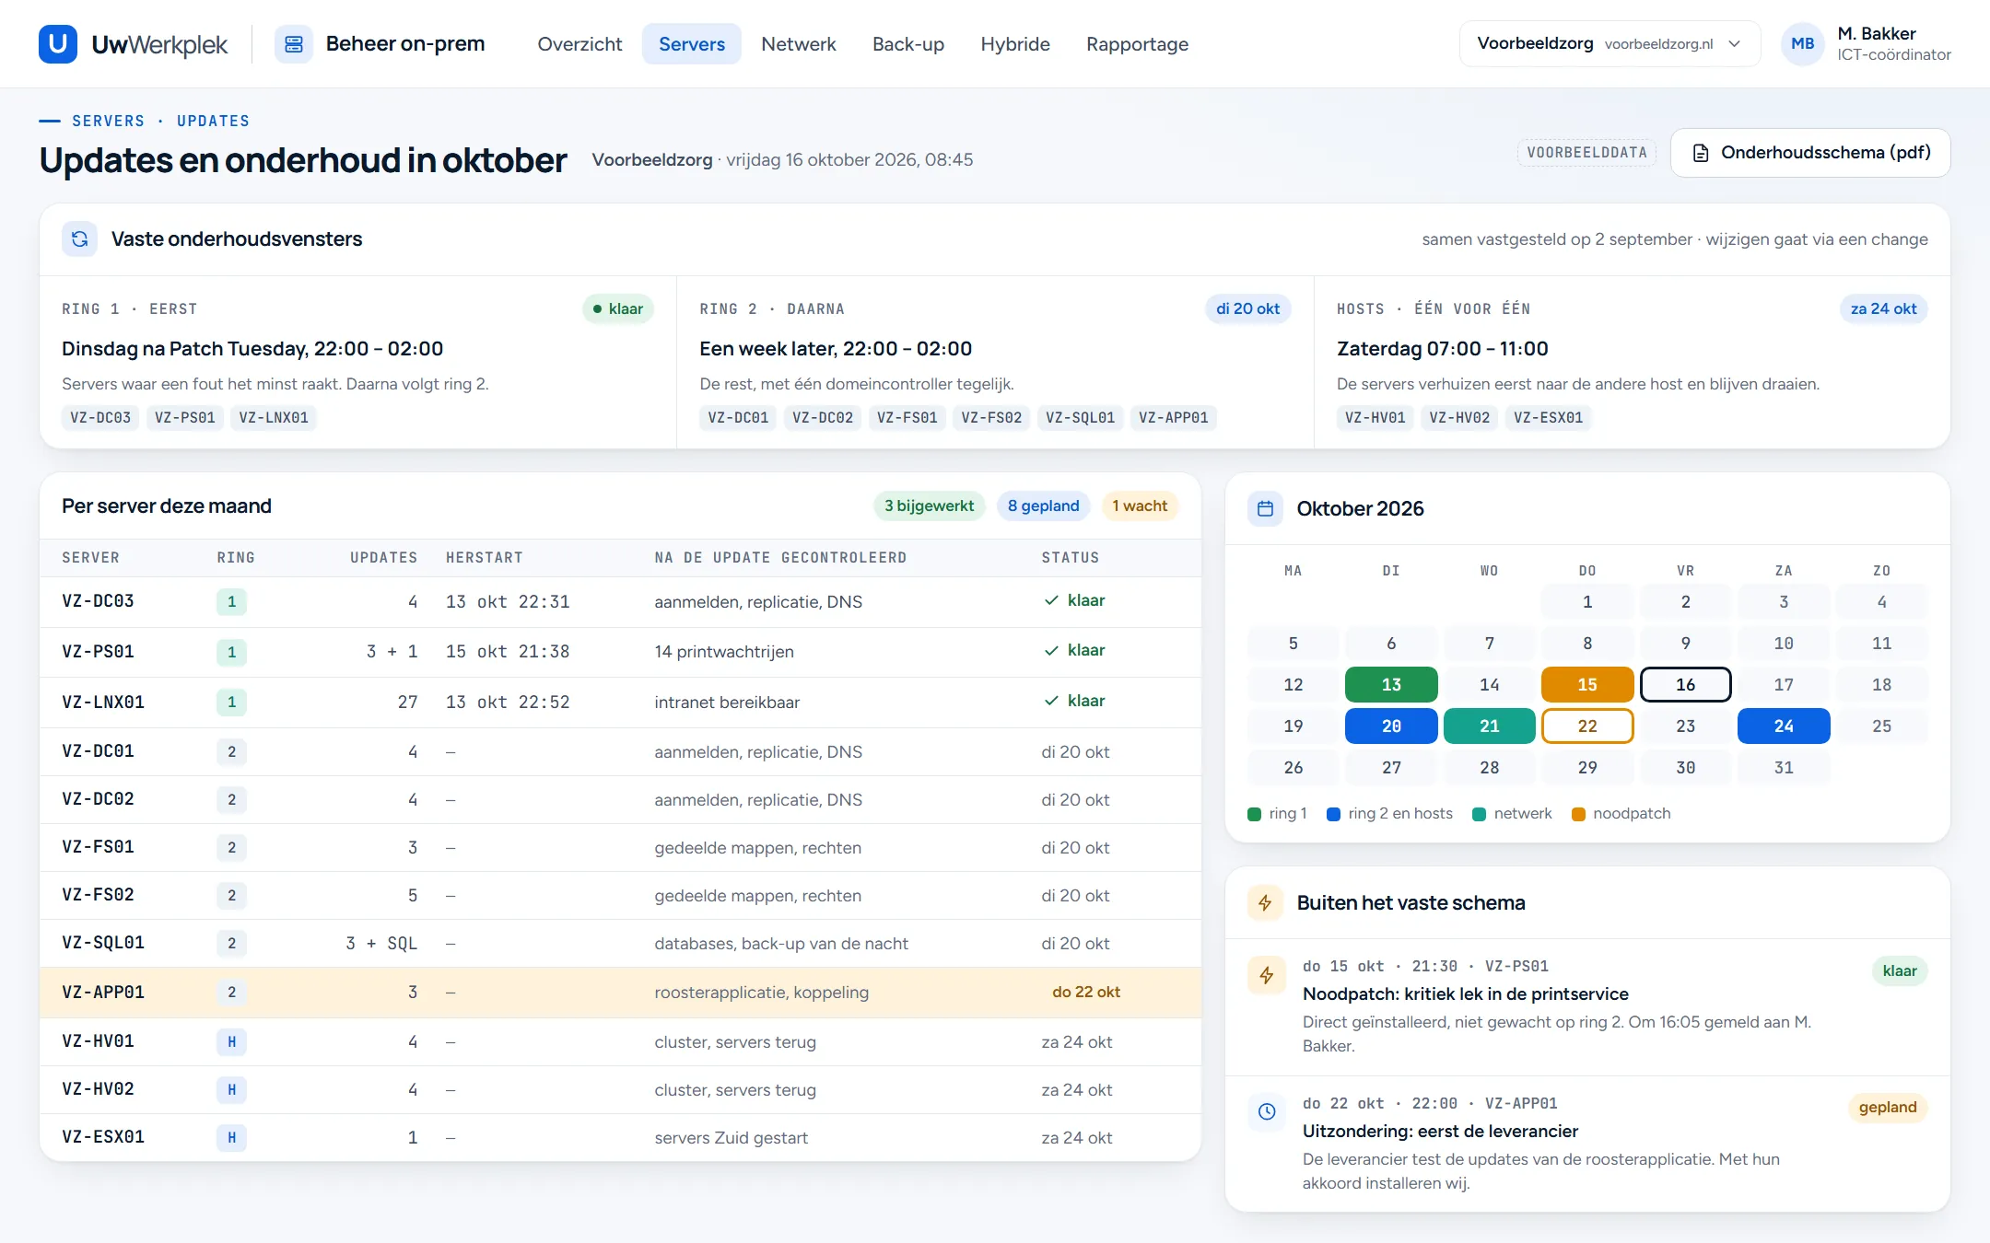Click the refresh icon beside Vaste onderhoudsvensters
Viewport: 1990px width, 1243px height.
coord(79,238)
